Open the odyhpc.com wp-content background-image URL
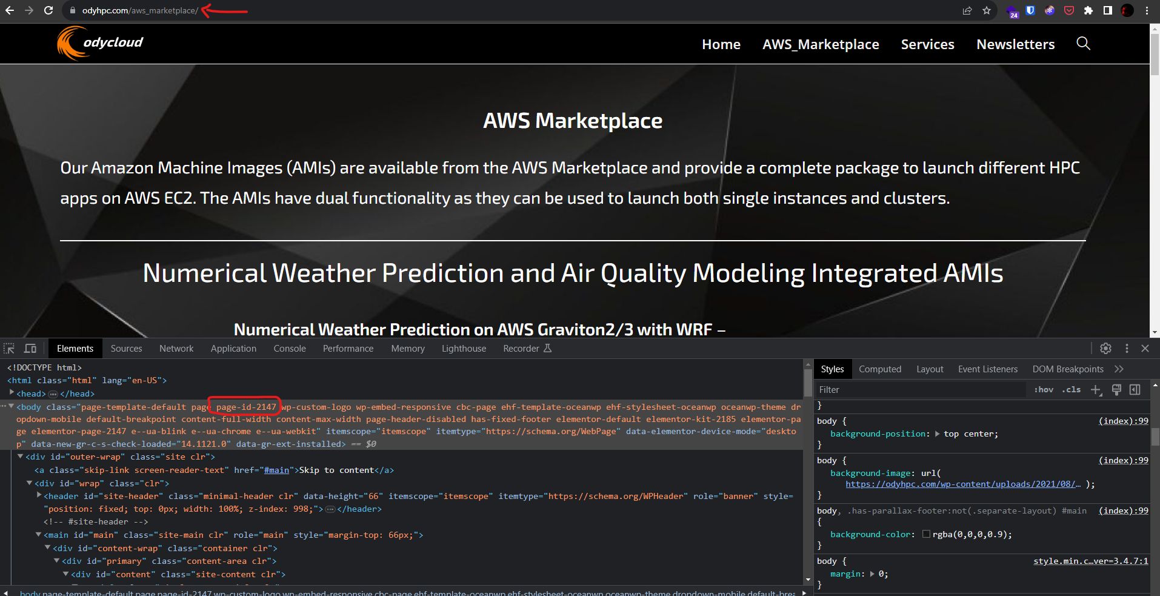Image resolution: width=1160 pixels, height=596 pixels. coord(963,484)
